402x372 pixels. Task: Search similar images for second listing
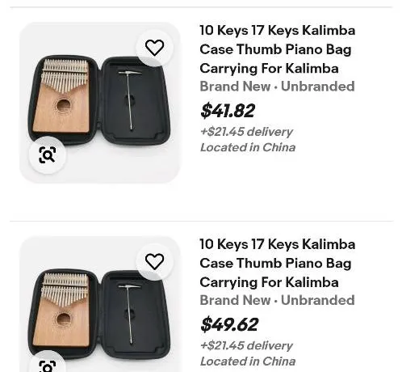[x=48, y=362]
